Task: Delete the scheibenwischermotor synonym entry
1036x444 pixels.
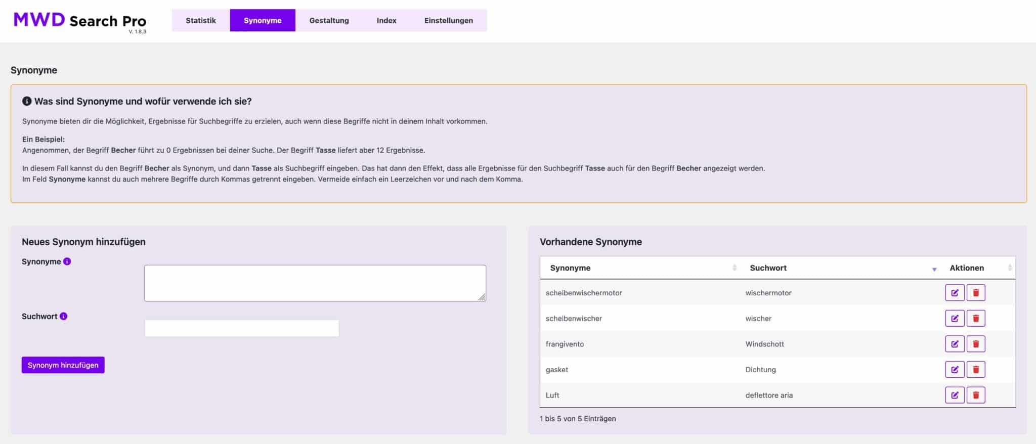Action: point(976,293)
